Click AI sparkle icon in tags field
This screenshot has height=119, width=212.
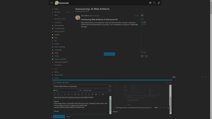pos(110,90)
